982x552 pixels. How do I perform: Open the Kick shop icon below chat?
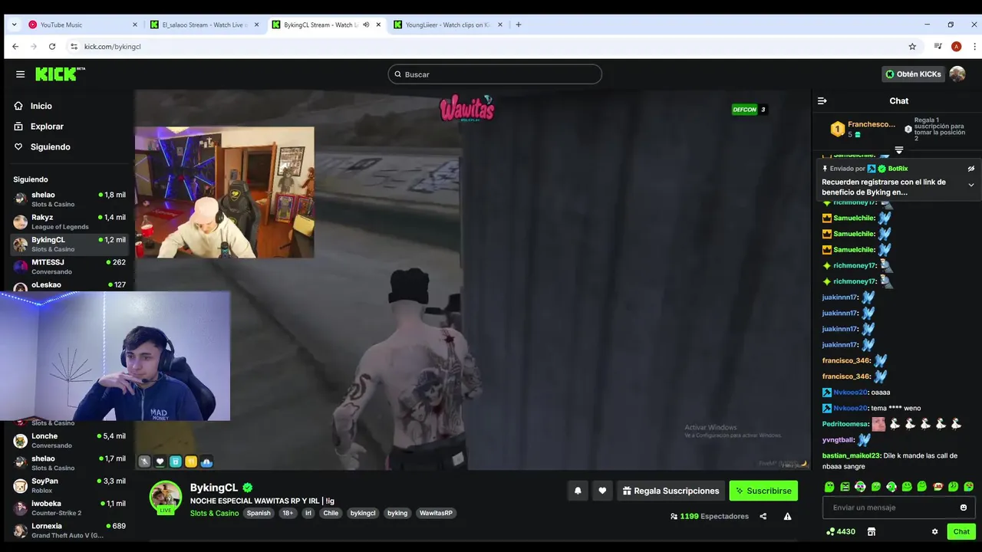coord(872,531)
